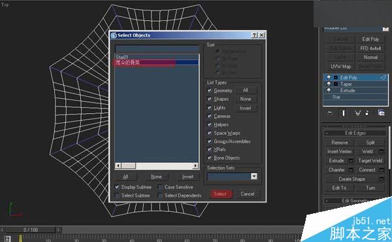
Task: Enable the Case Sensitive checkbox
Action: [x=160, y=187]
